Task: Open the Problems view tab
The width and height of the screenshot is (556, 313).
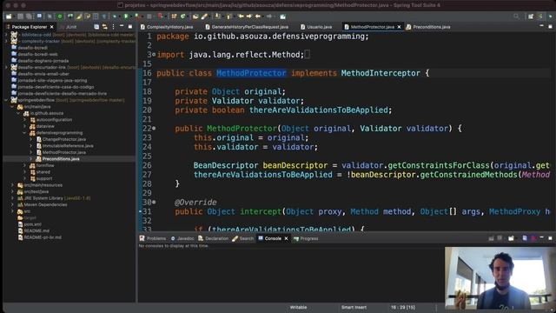Action: click(153, 238)
